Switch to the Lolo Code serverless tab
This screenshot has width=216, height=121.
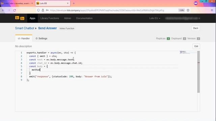[17, 3]
